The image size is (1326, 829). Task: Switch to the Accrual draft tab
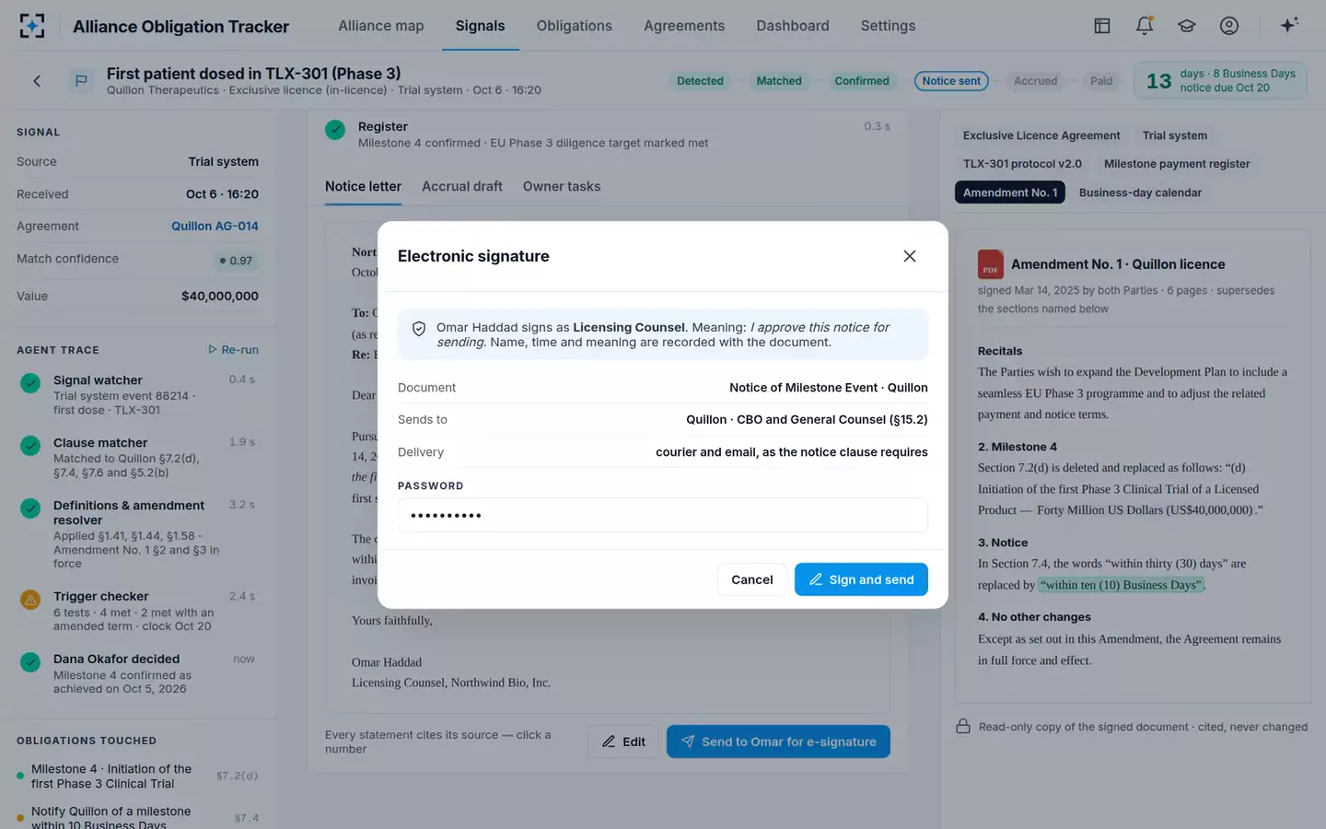click(x=462, y=186)
